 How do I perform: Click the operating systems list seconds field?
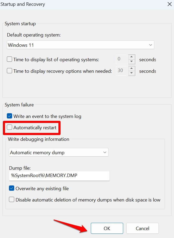(x=122, y=59)
